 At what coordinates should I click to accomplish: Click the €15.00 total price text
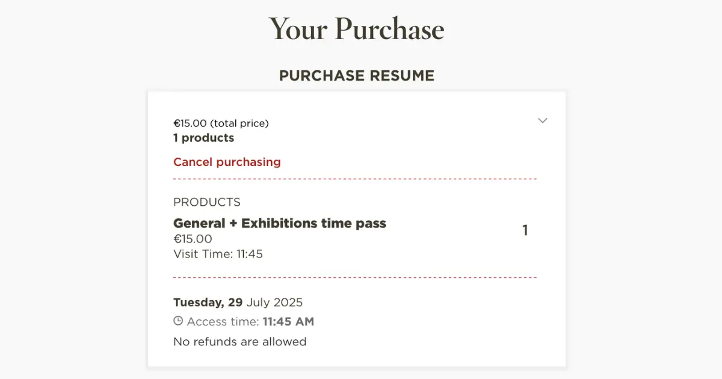(x=221, y=123)
